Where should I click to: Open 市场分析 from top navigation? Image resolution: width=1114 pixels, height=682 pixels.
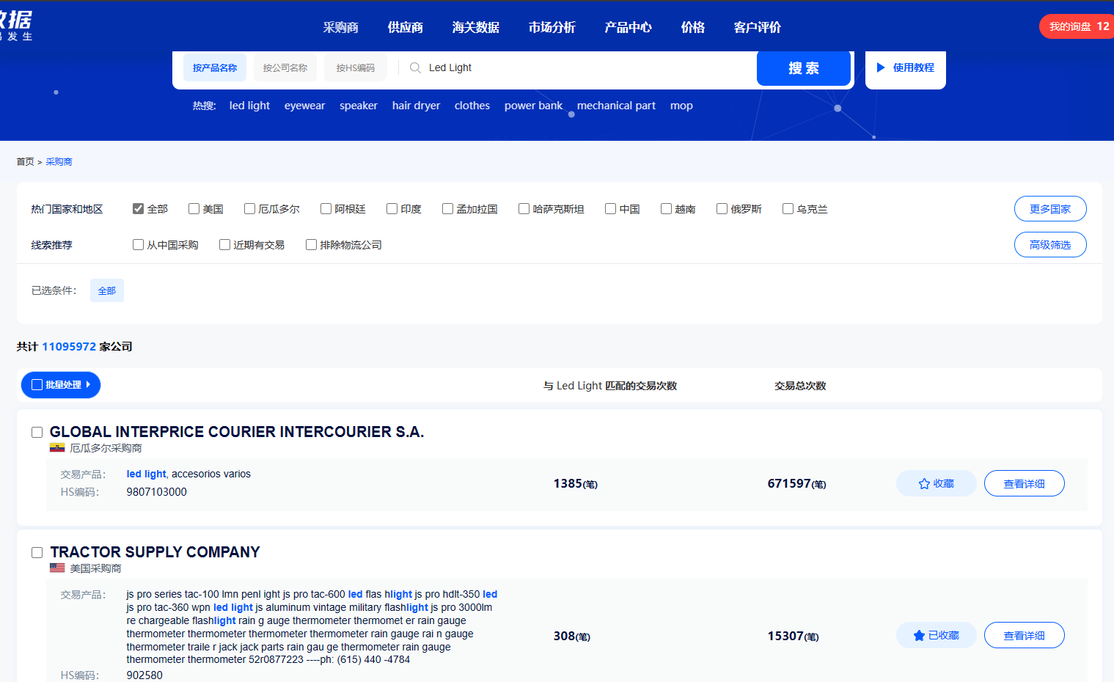pyautogui.click(x=552, y=27)
